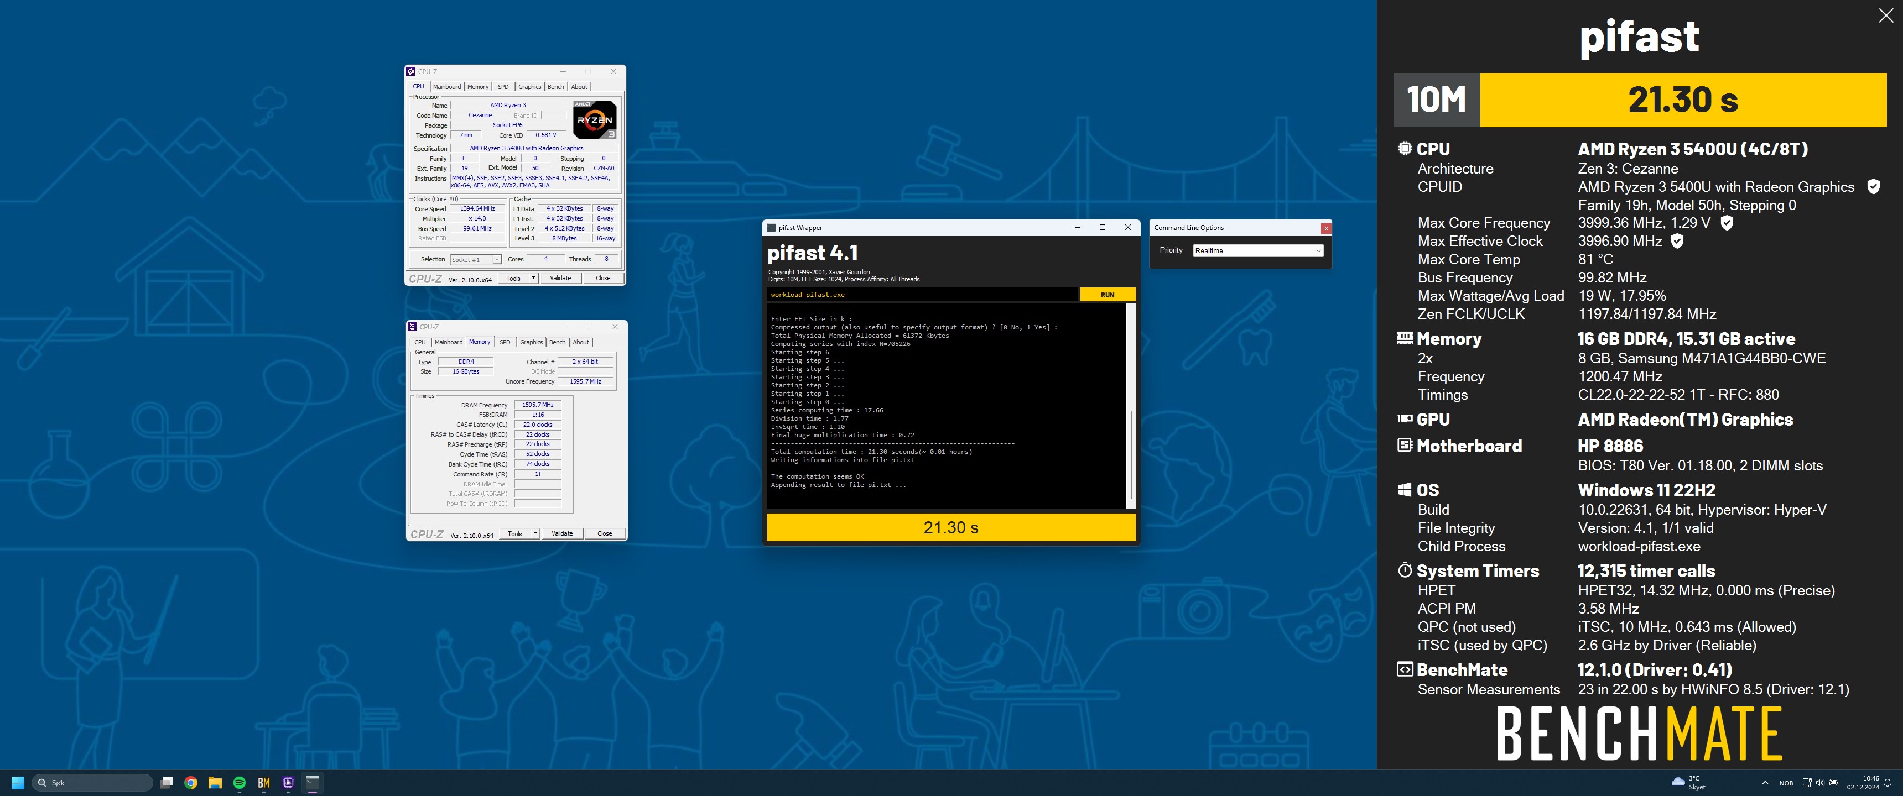Click the Motherboard icon in BenchMate panel
Screen dimensions: 1903x796
1405,445
